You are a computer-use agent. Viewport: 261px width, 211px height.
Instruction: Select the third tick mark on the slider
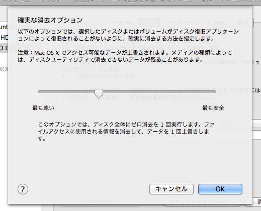pyautogui.click(x=155, y=99)
